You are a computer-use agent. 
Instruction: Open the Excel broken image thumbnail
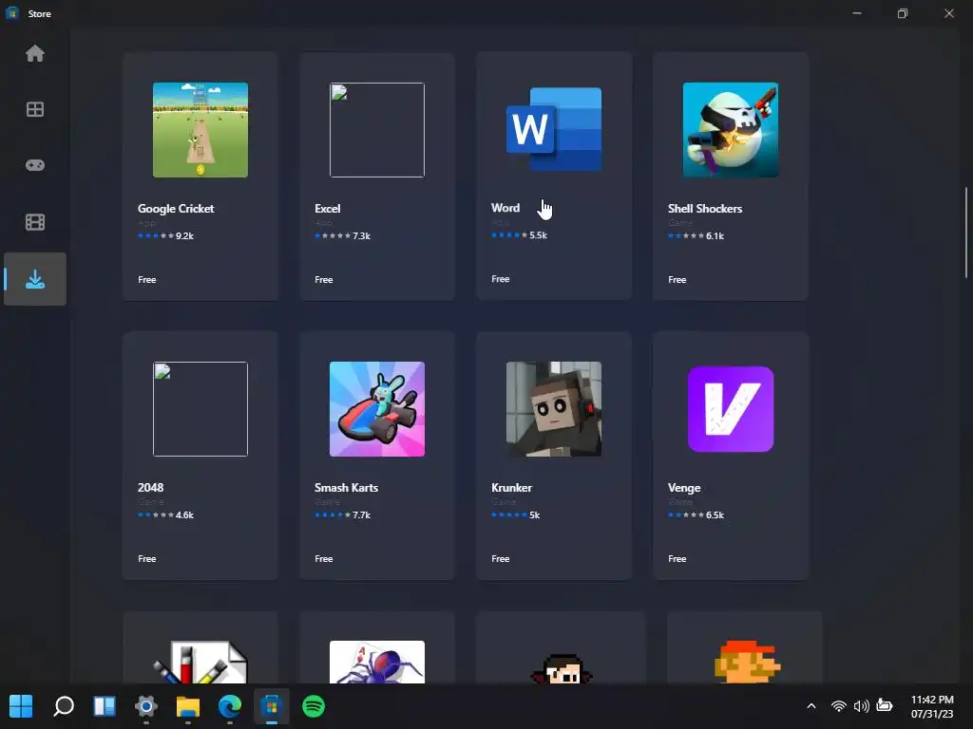(377, 130)
